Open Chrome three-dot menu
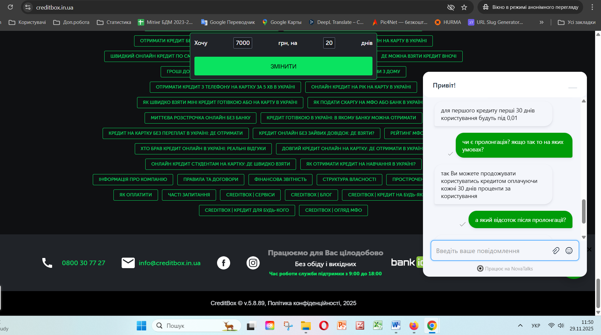This screenshot has width=601, height=335. 592,7
